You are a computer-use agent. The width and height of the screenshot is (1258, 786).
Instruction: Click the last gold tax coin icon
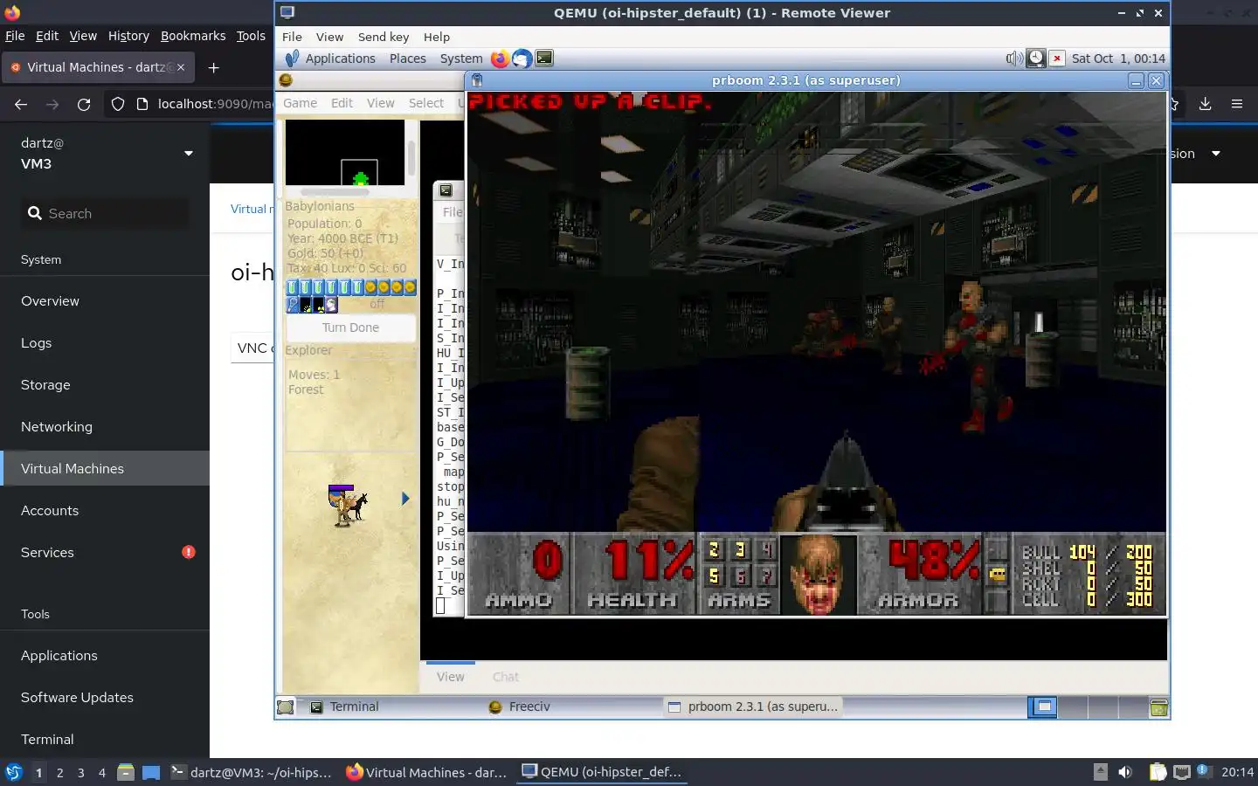[x=410, y=287]
